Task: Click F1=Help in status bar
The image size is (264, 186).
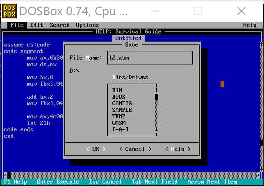Action: pos(15,182)
